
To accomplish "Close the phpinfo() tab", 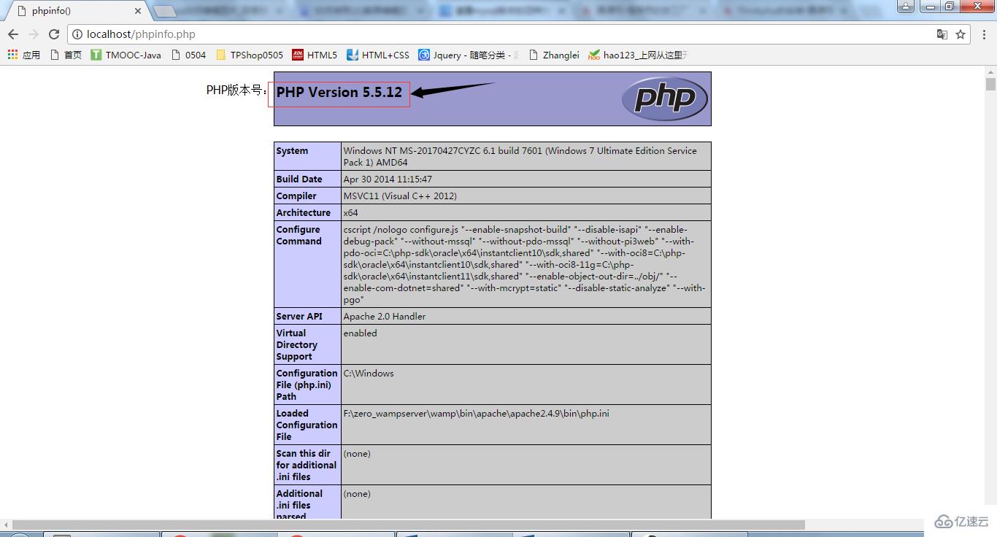I will [x=138, y=11].
